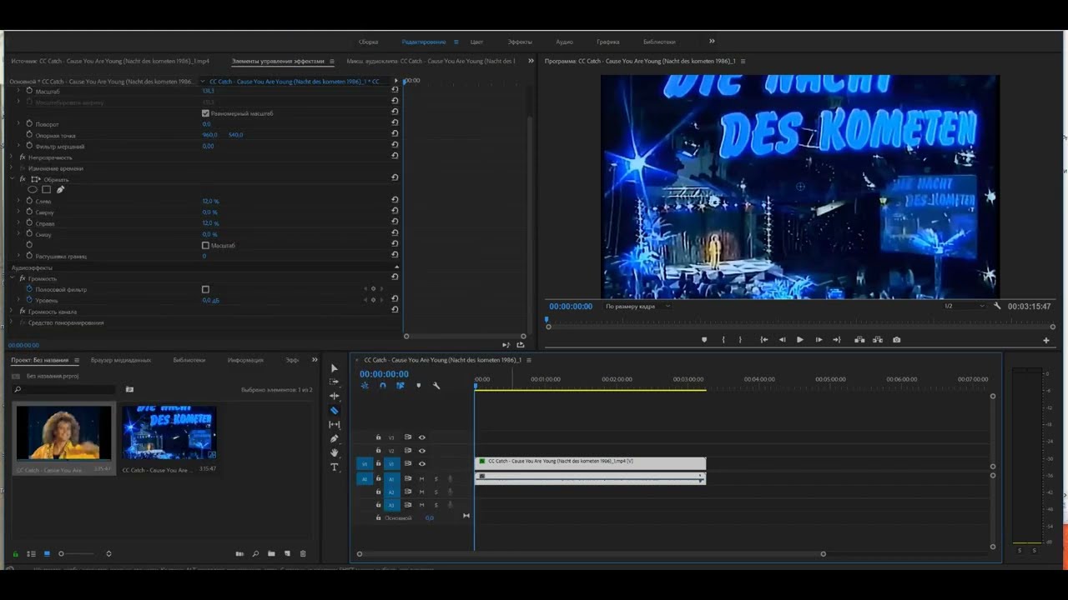Reset the Rotation (Поворот) parameter
Viewport: 1068px width, 600px height.
pyautogui.click(x=395, y=123)
